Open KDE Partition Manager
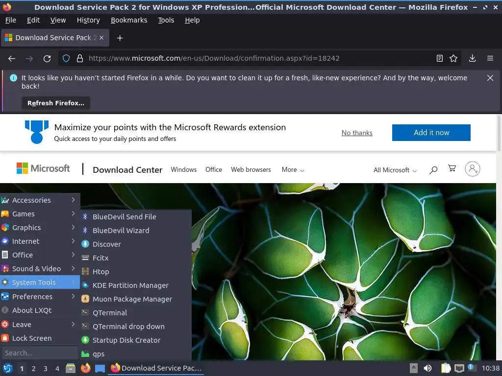Screen dimensions: 502x376 (136, 285)
